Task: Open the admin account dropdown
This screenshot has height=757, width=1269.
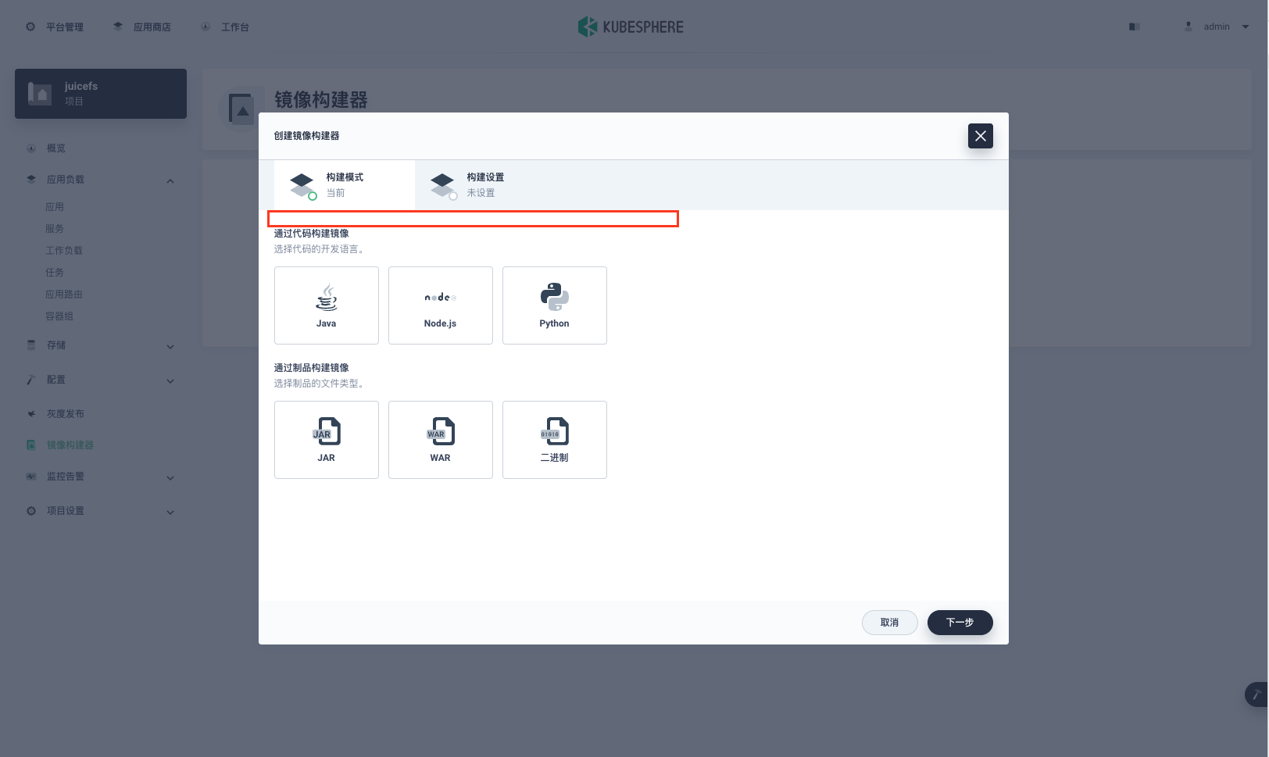Action: pos(1216,26)
